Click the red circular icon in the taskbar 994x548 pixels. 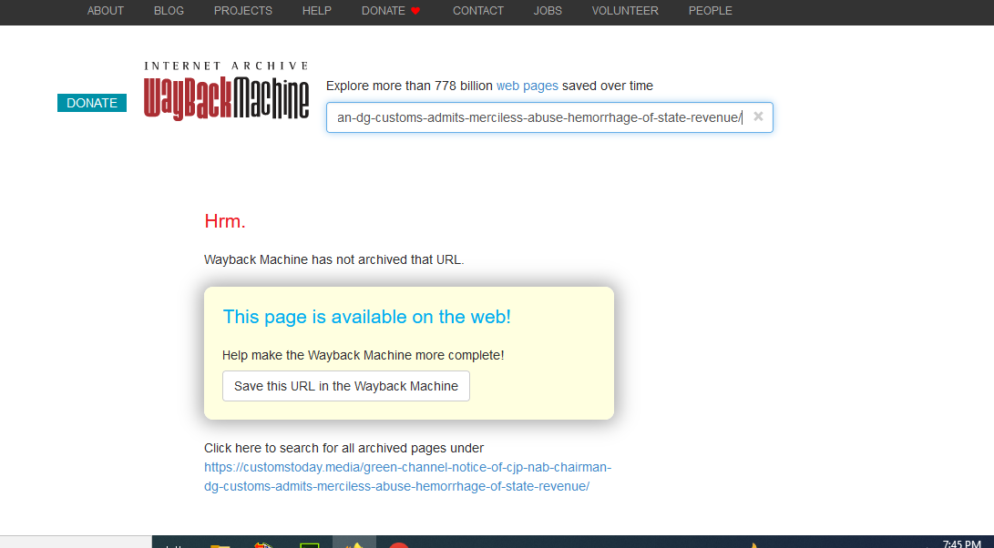[x=398, y=544]
